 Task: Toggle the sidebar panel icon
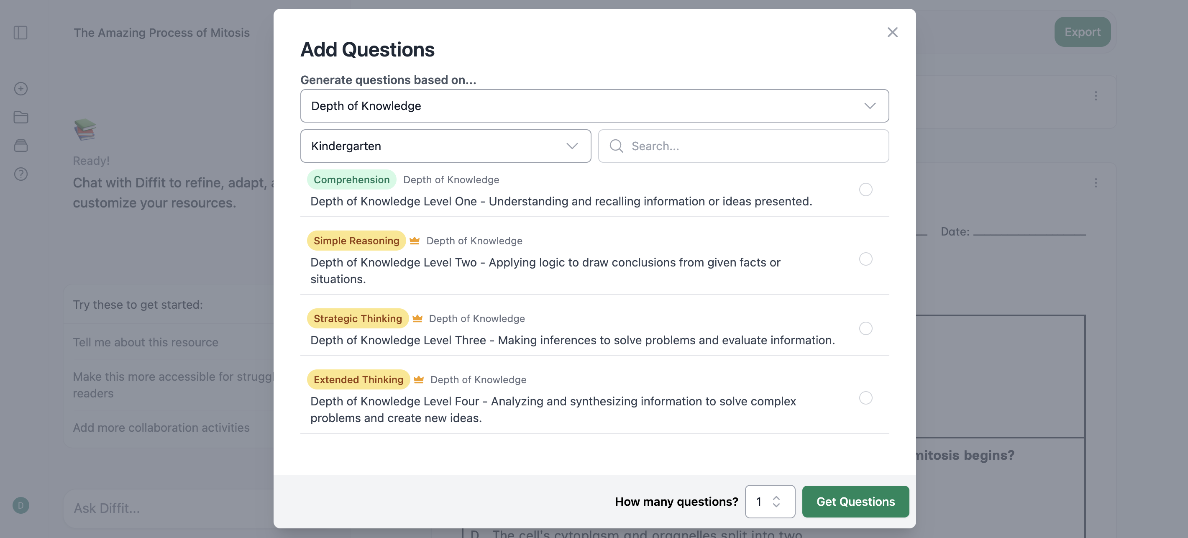[x=20, y=33]
